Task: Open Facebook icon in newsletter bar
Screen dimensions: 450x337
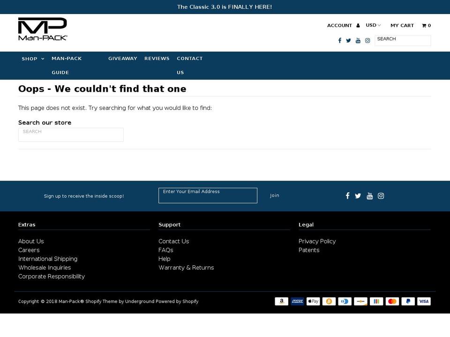Action: click(347, 196)
